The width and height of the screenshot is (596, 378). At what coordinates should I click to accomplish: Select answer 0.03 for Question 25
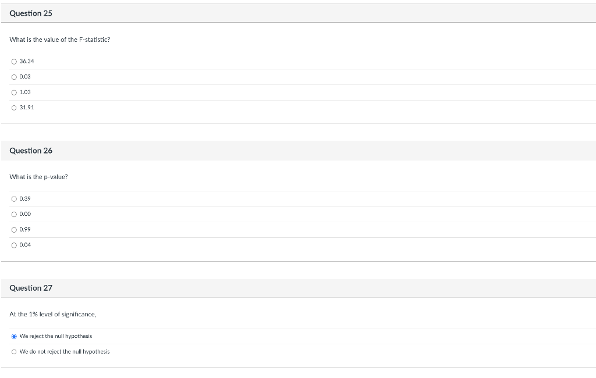point(14,76)
